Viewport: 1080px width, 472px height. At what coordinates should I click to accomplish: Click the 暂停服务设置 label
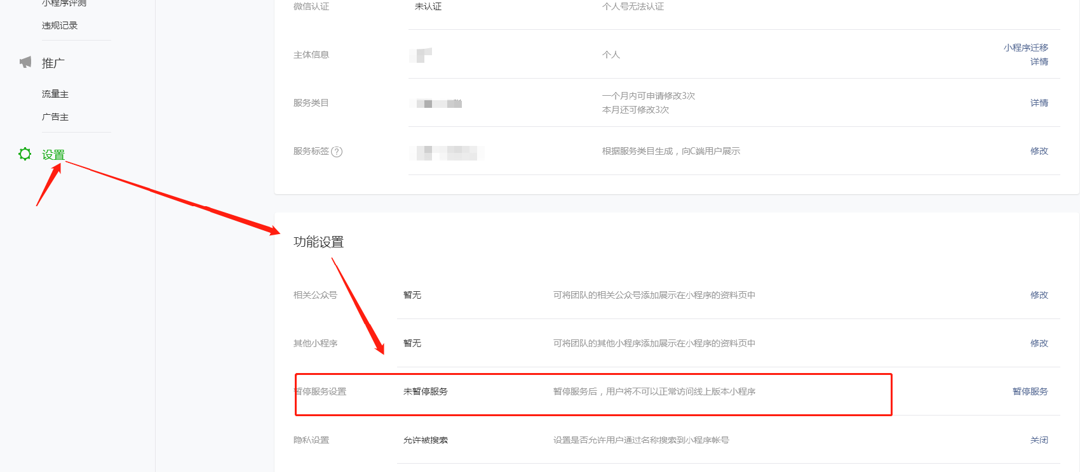coord(320,391)
